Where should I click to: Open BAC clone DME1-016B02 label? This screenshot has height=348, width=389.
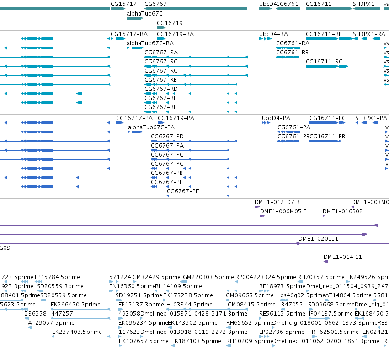pyautogui.click(x=343, y=211)
